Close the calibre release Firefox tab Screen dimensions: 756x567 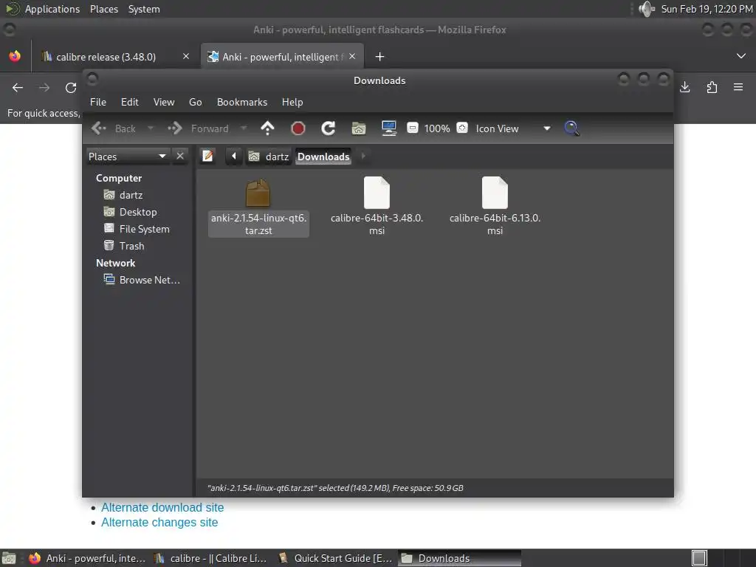click(x=186, y=56)
